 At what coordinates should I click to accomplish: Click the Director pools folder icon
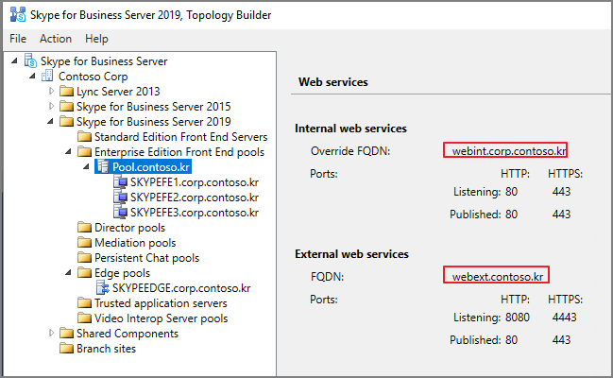click(84, 228)
